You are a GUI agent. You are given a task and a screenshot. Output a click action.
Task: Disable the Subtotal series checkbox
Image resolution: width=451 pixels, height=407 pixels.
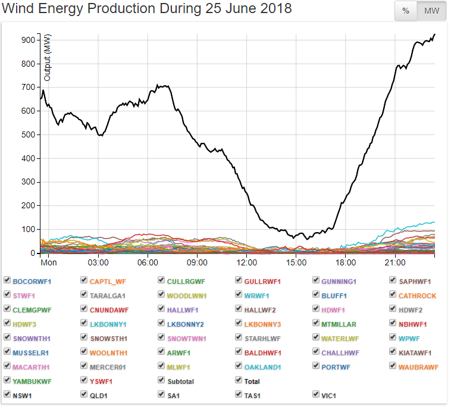161,380
